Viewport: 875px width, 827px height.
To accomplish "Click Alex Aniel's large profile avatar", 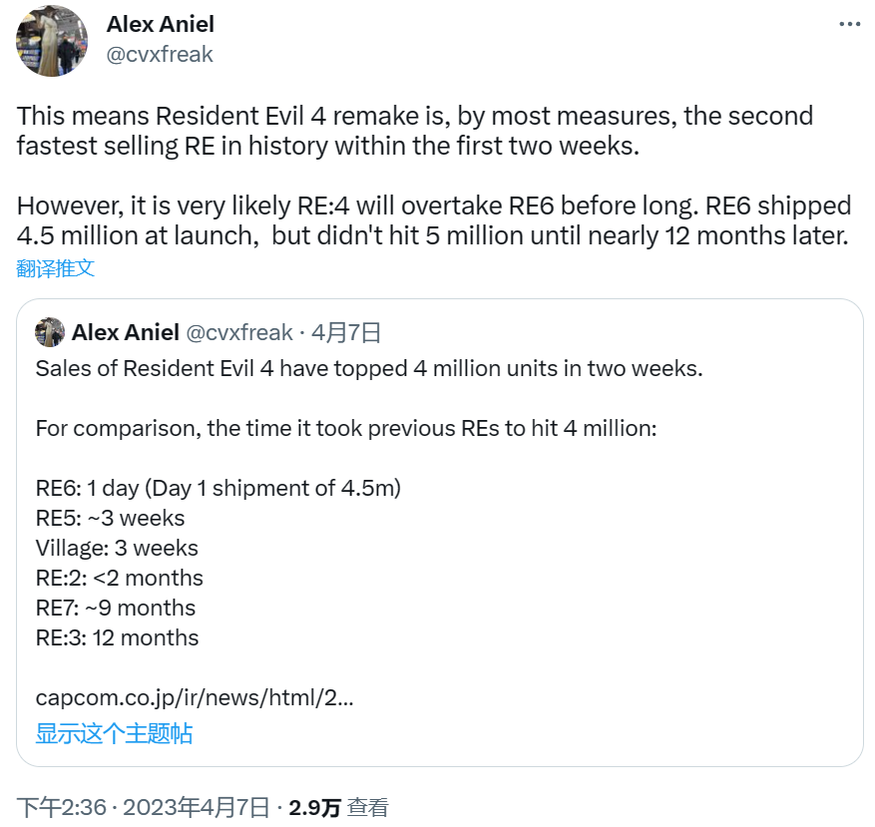I will (x=52, y=40).
